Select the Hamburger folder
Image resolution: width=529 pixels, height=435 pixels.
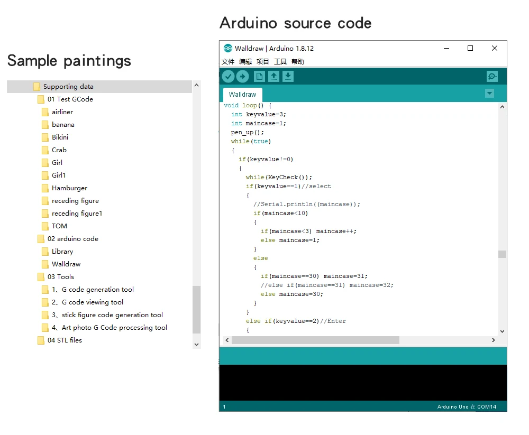(x=69, y=188)
